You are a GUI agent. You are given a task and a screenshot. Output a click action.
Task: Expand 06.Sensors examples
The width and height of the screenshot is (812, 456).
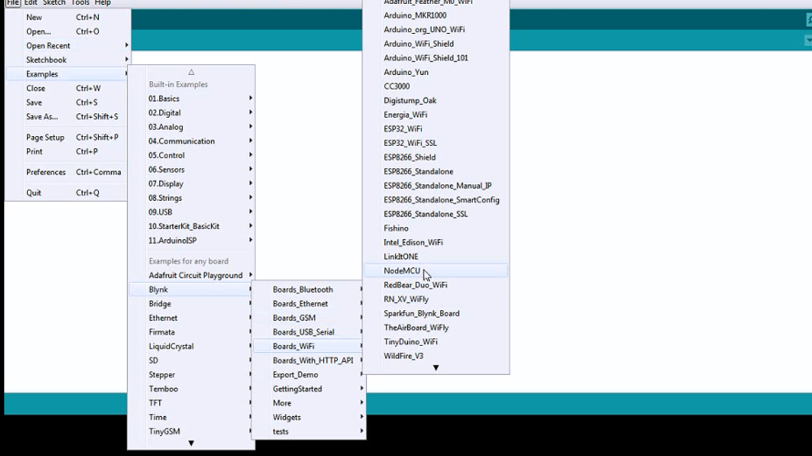(x=191, y=170)
